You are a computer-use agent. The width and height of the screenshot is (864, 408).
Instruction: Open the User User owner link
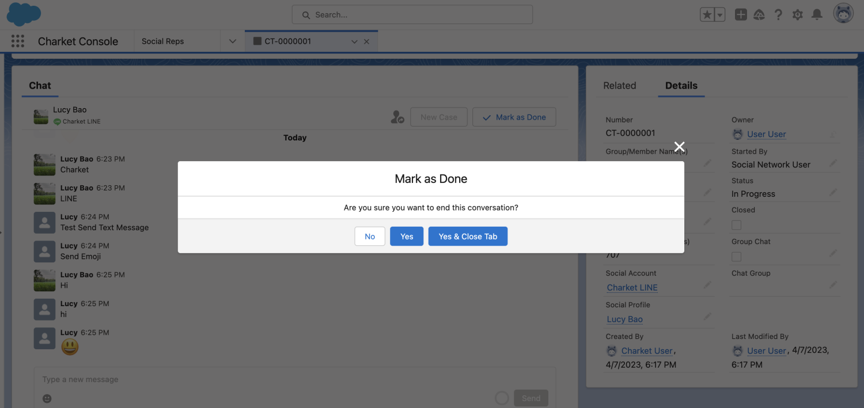pyautogui.click(x=767, y=134)
